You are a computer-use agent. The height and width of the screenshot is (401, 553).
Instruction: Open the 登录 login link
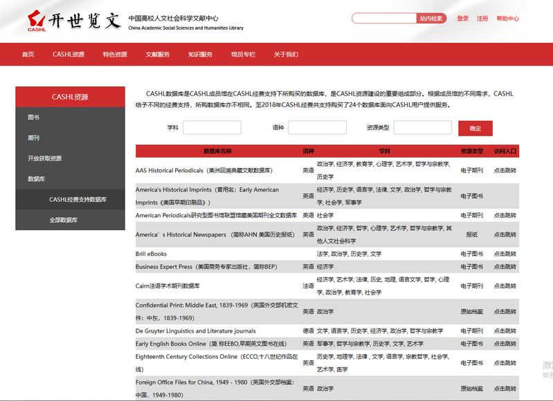point(462,19)
